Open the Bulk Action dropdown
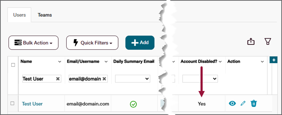The image size is (282, 115). [x=34, y=43]
